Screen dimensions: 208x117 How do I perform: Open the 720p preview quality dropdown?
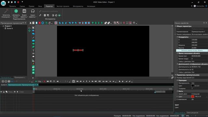point(42,82)
